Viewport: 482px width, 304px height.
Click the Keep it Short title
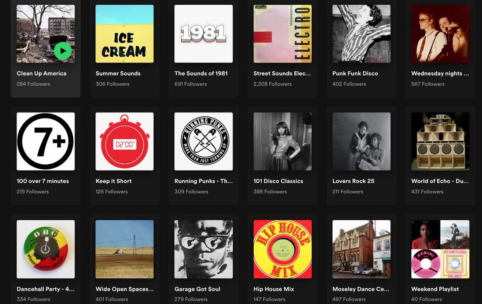(x=114, y=181)
